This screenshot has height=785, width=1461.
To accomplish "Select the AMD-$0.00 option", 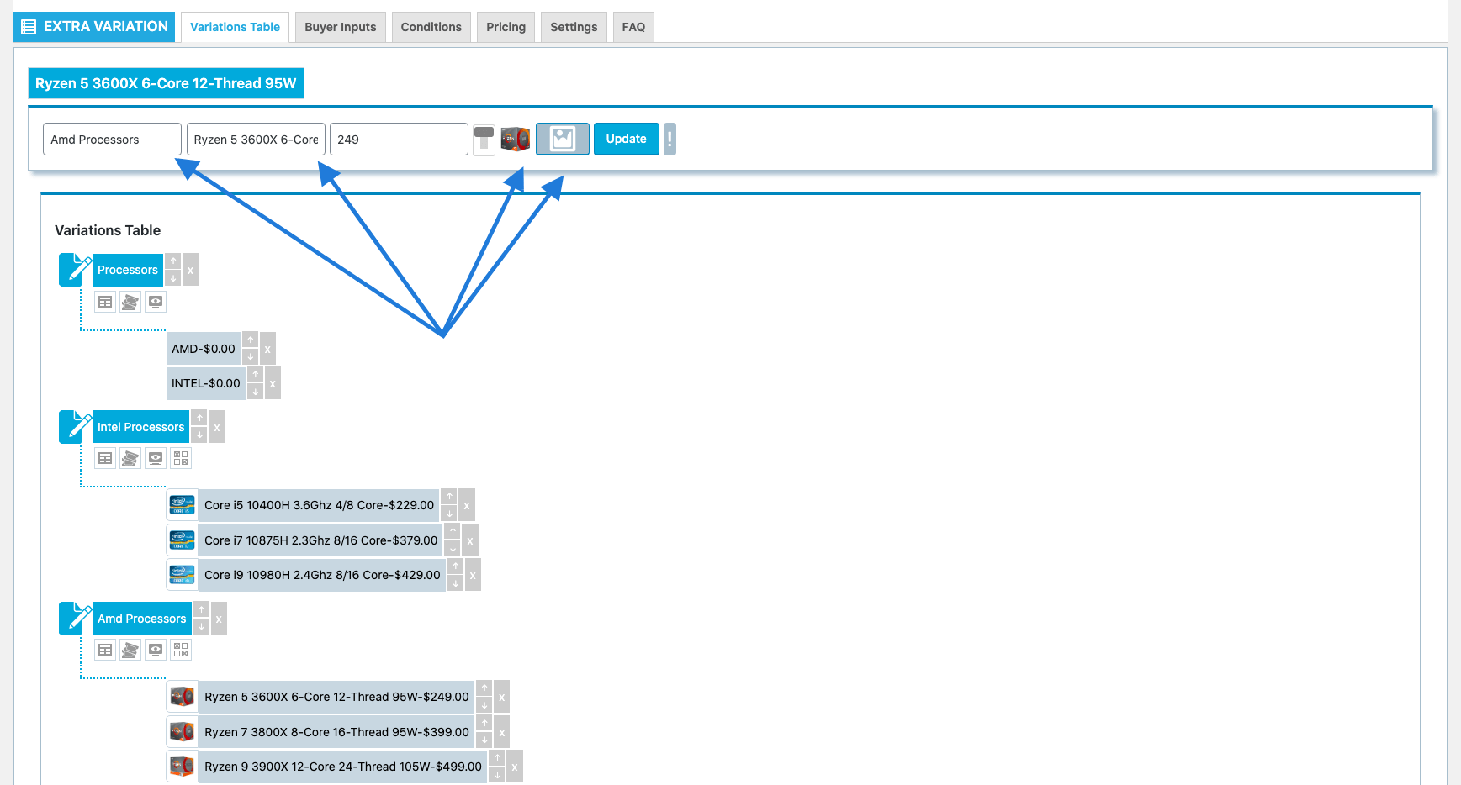I will coord(204,349).
